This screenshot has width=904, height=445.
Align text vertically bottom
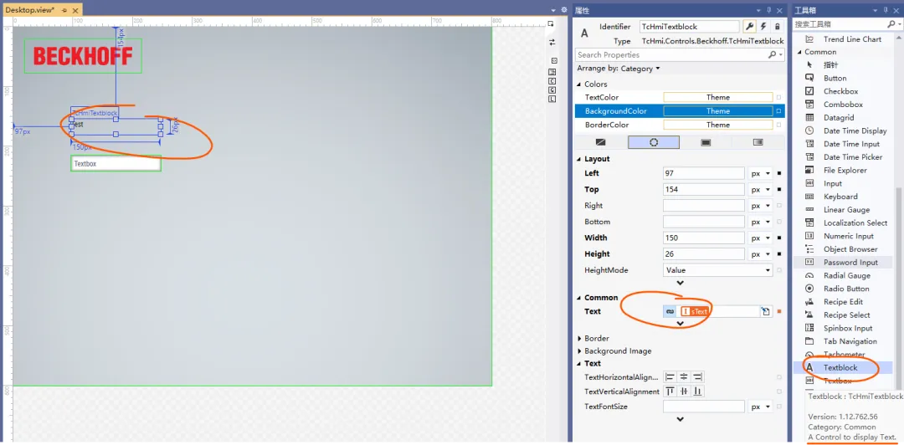697,391
